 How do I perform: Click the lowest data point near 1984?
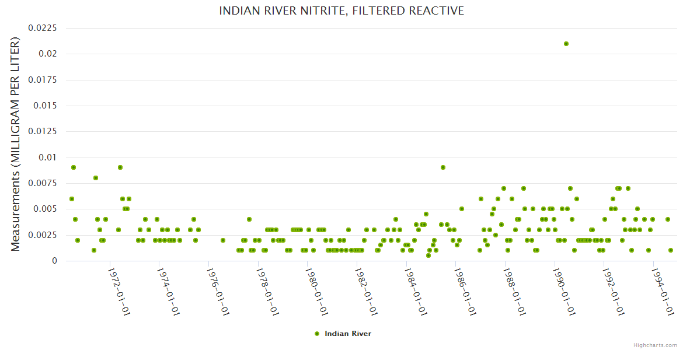428,256
